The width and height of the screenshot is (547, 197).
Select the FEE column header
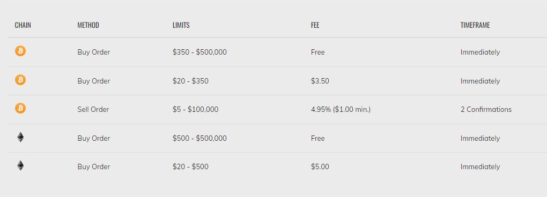[x=315, y=25]
